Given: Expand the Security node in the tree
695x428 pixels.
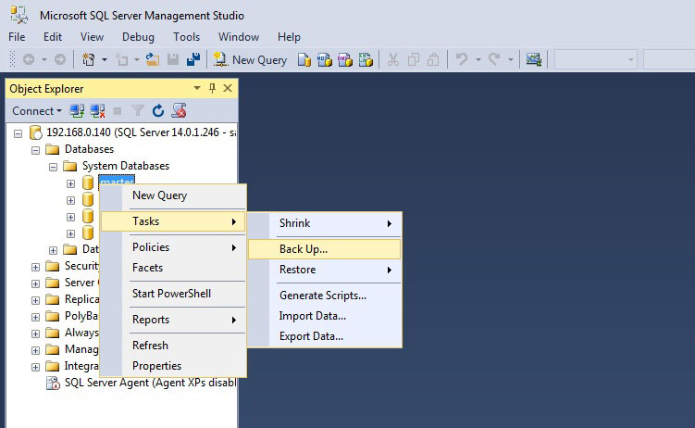Looking at the screenshot, I should pyautogui.click(x=36, y=266).
